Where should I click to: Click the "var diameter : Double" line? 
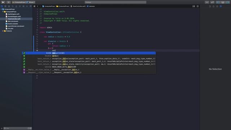56,41
